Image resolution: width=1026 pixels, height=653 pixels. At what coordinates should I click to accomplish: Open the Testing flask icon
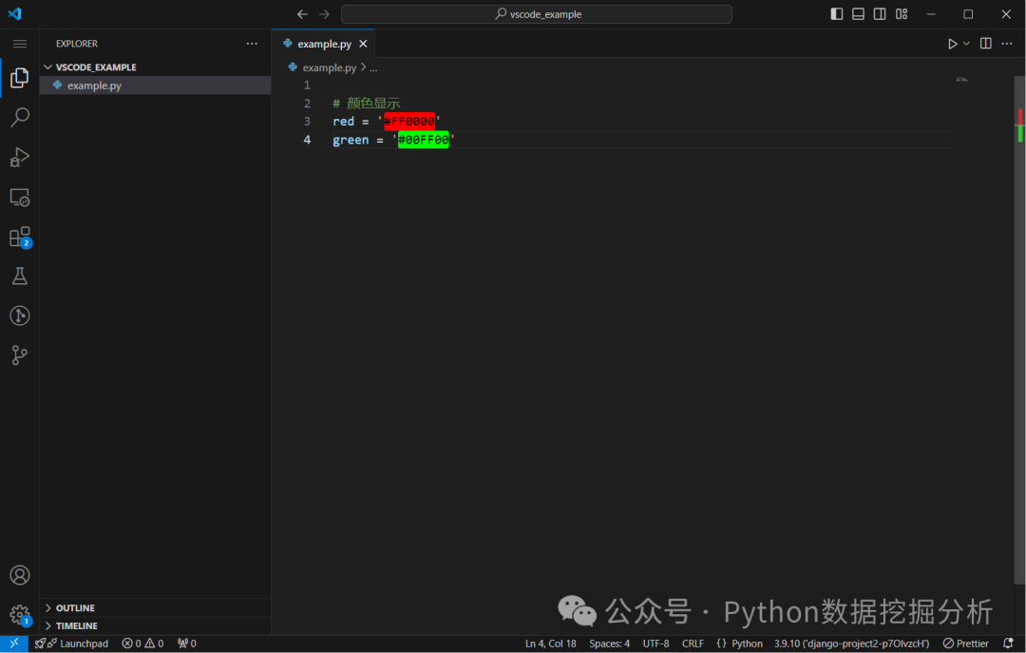point(20,276)
